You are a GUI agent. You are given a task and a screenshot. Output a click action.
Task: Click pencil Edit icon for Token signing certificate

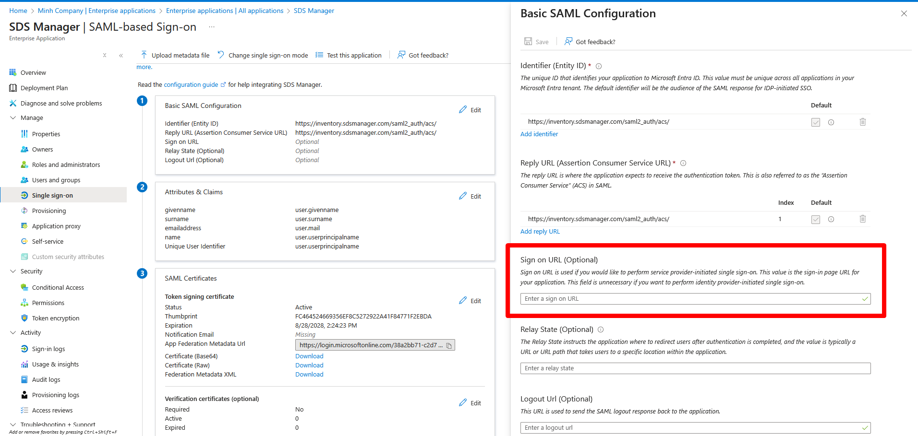tap(463, 300)
